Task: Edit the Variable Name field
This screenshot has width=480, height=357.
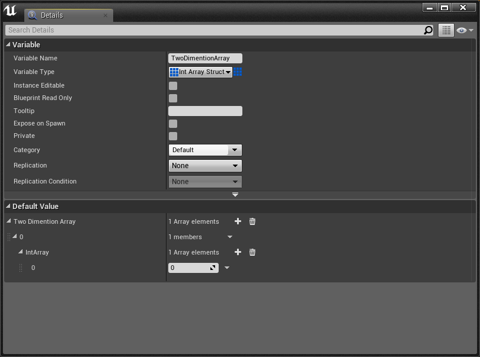Action: tap(205, 58)
